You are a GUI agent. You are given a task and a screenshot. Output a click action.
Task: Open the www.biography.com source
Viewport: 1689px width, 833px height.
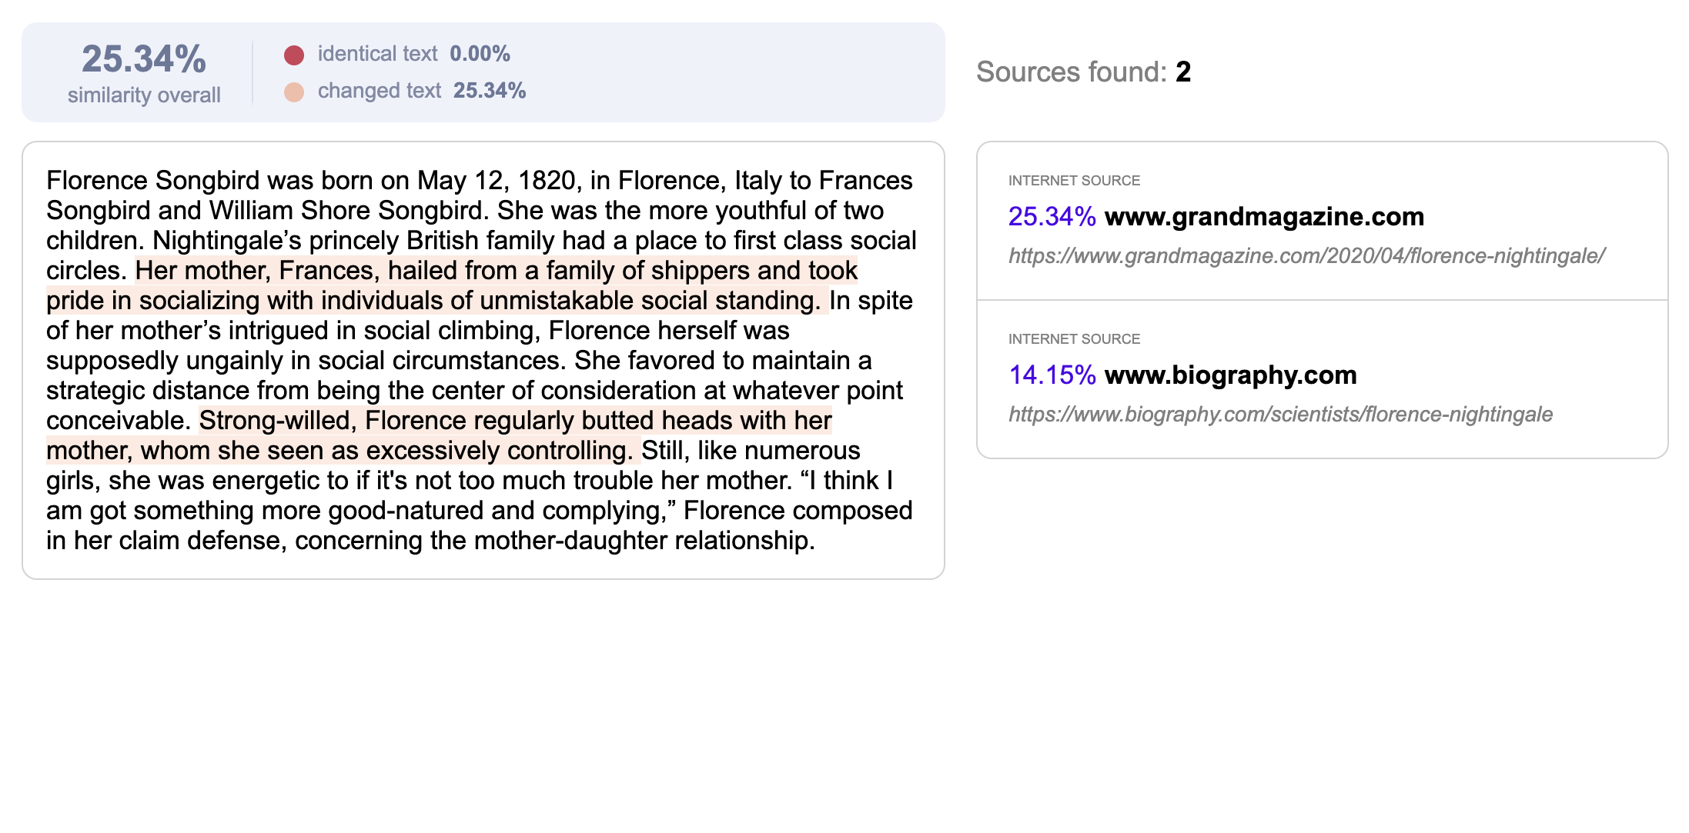(1230, 375)
